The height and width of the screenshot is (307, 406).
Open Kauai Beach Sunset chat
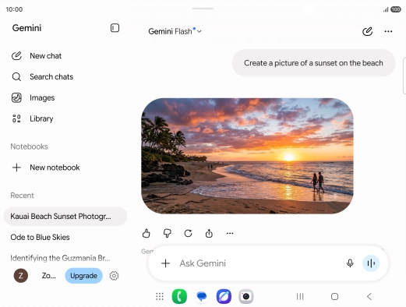(x=65, y=216)
